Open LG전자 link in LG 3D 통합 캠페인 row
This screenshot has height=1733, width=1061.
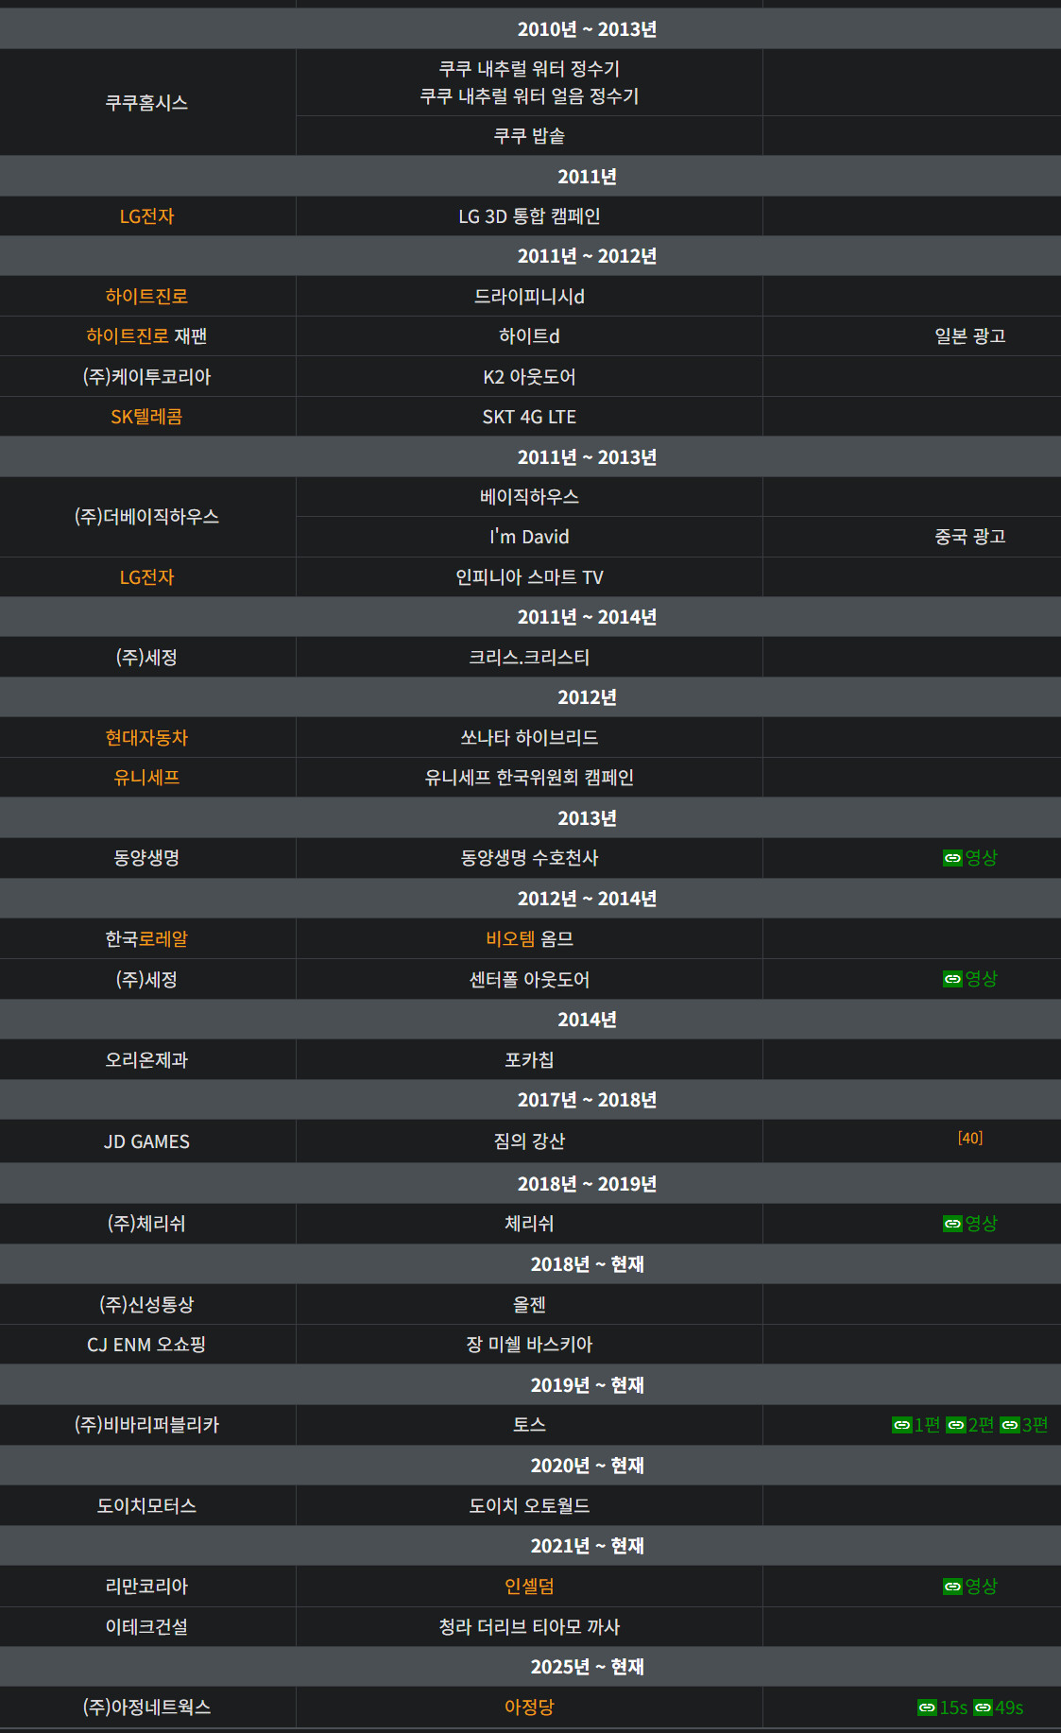[x=146, y=216]
